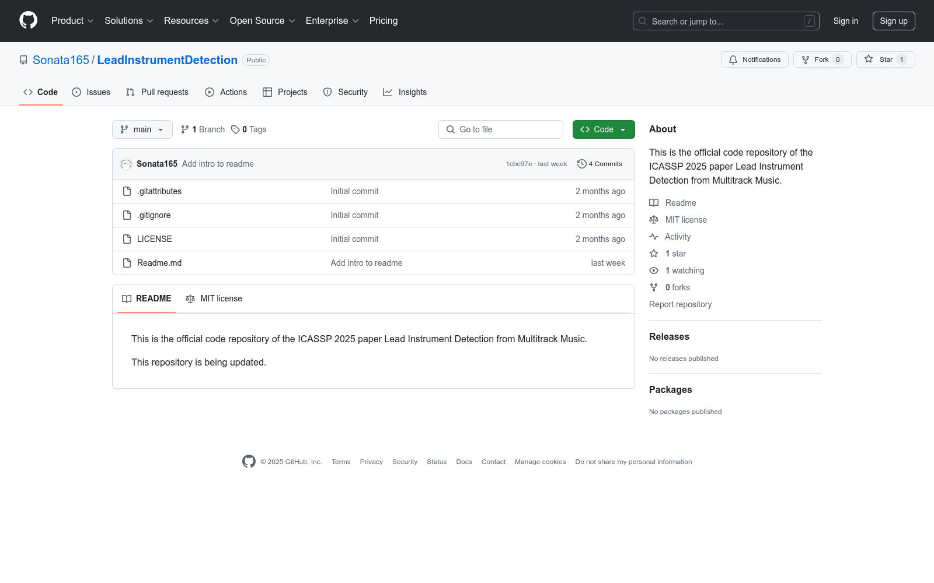Viewport: 934px width, 583px height.
Task: Click the pulse icon beside Activity
Action: click(654, 237)
